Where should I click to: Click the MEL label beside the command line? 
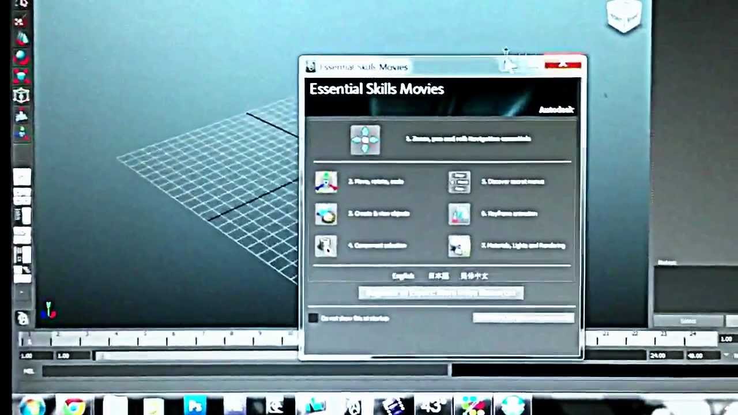[29, 371]
